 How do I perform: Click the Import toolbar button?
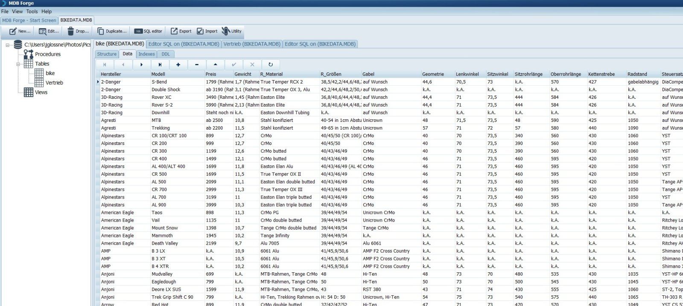207,31
